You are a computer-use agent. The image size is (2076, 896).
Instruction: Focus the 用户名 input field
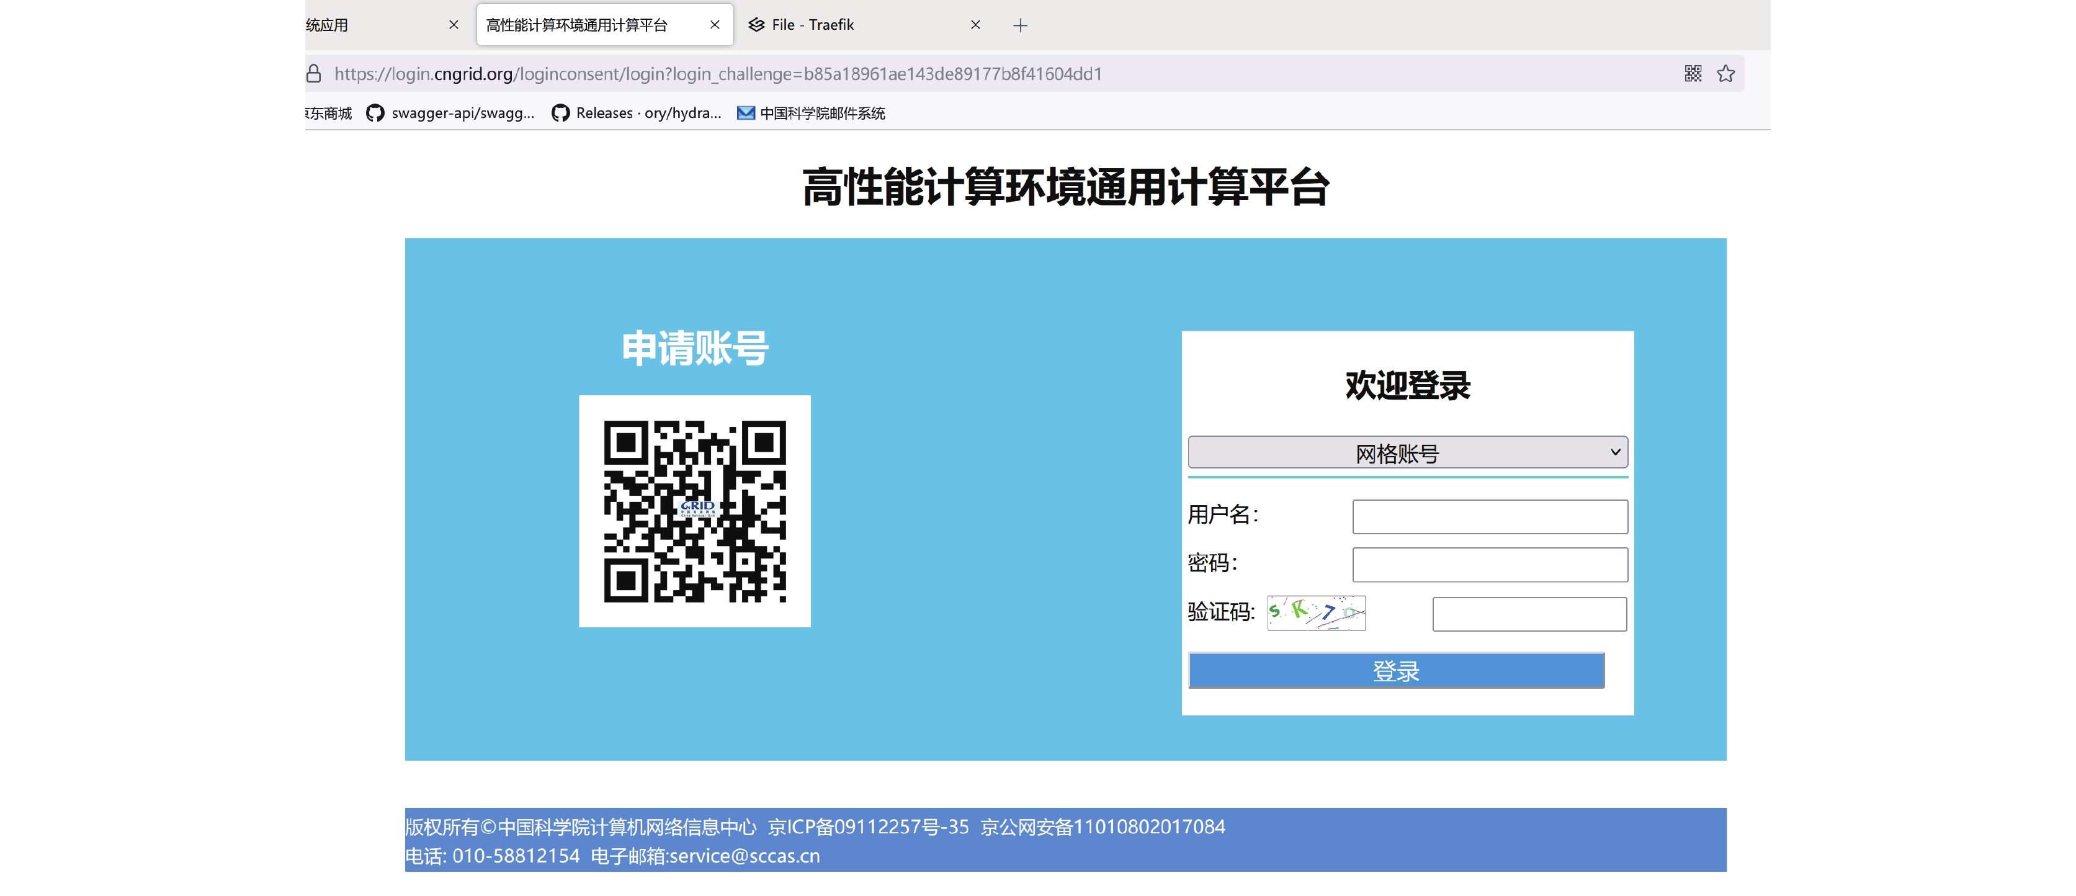(1489, 516)
